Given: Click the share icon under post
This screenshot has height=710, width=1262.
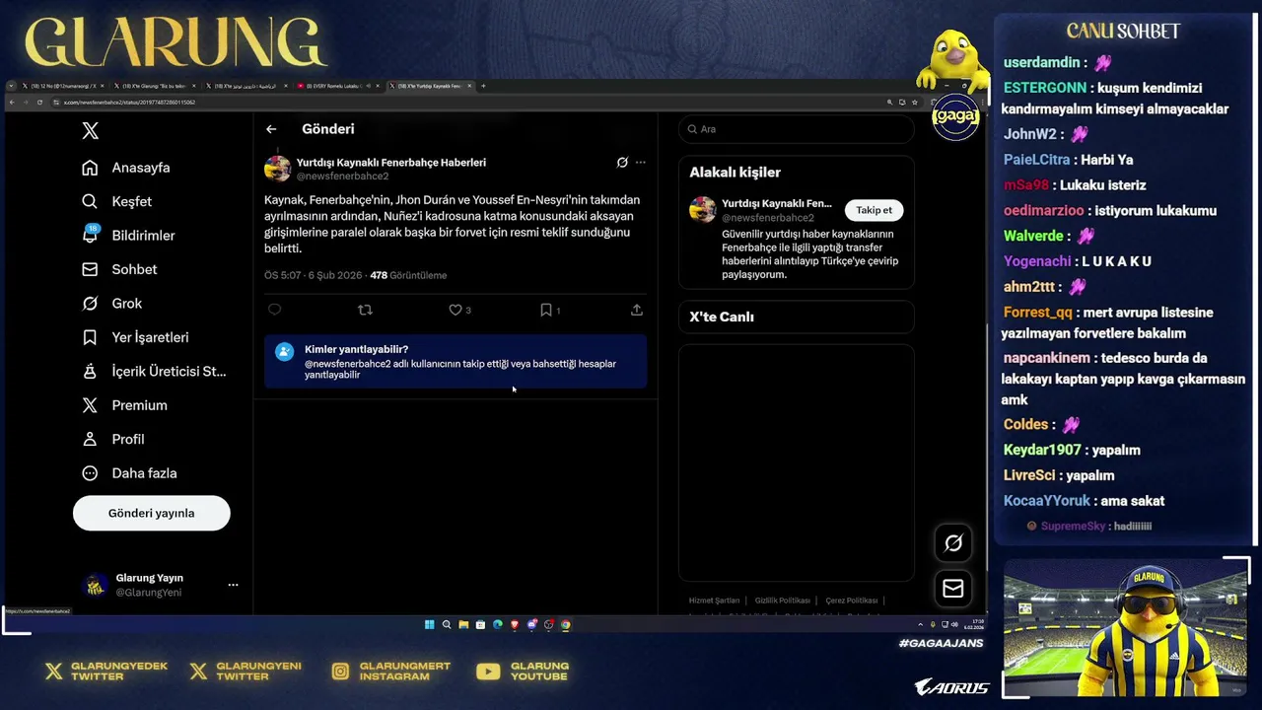Looking at the screenshot, I should click(637, 310).
